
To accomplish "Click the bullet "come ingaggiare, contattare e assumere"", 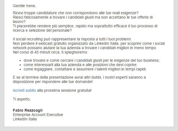I will pos(85,69).
